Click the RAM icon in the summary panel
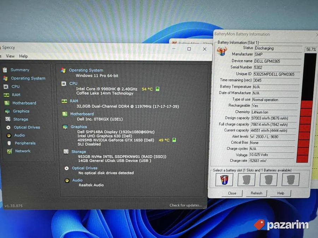 click(x=64, y=101)
